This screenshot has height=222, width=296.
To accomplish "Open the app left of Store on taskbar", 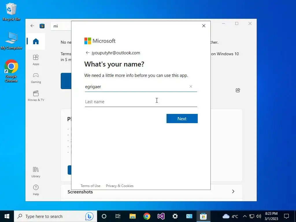I will (189, 216).
